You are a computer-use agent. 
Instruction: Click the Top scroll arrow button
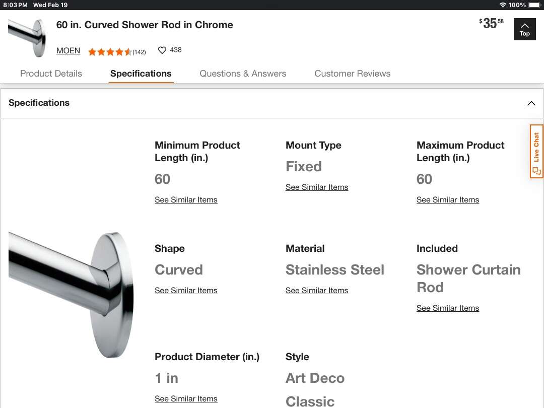tap(524, 29)
